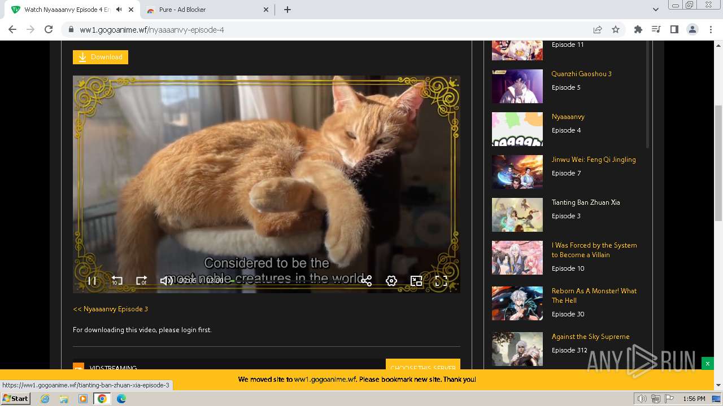
Task: Pause the video with the pause button
Action: click(92, 281)
